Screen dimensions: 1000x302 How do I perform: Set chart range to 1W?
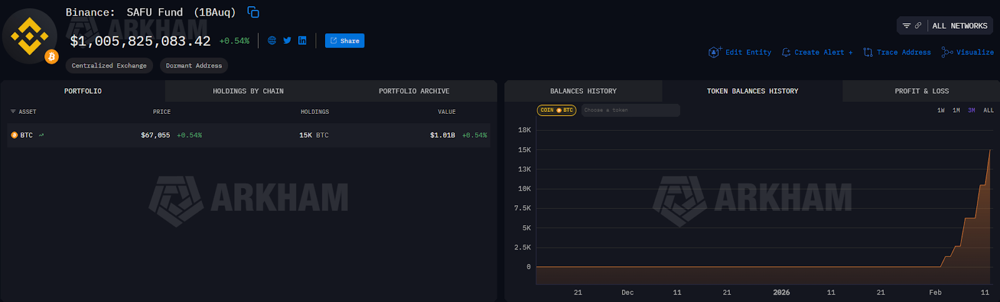(x=941, y=110)
